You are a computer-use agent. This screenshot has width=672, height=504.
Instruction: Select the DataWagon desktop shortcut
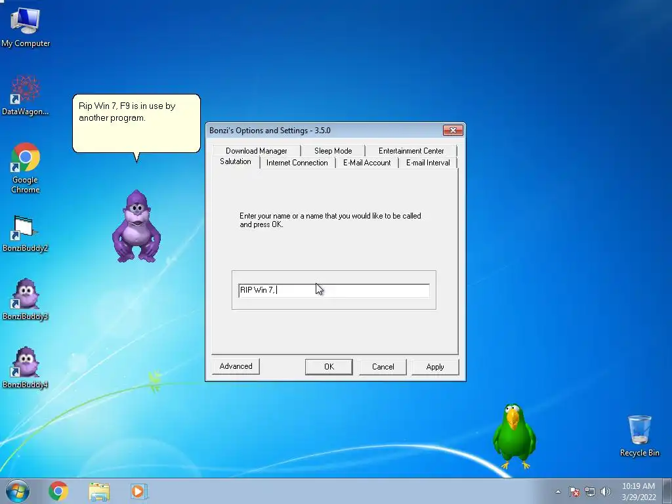click(x=26, y=95)
